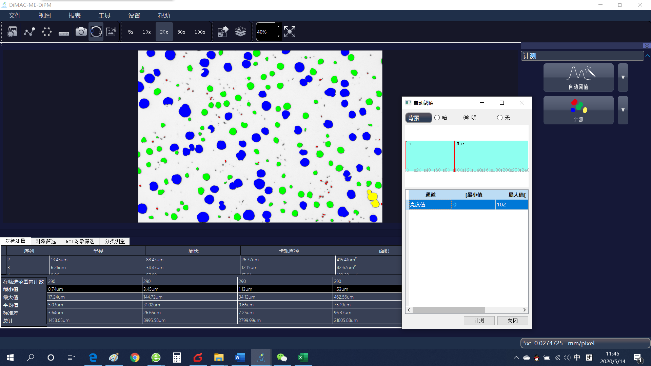Switch to the ROI对象筛选 tab
Image resolution: width=651 pixels, height=366 pixels.
pos(80,241)
